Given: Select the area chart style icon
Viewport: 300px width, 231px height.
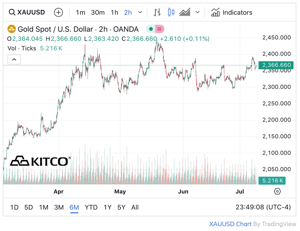Looking at the screenshot, I should pos(185,12).
